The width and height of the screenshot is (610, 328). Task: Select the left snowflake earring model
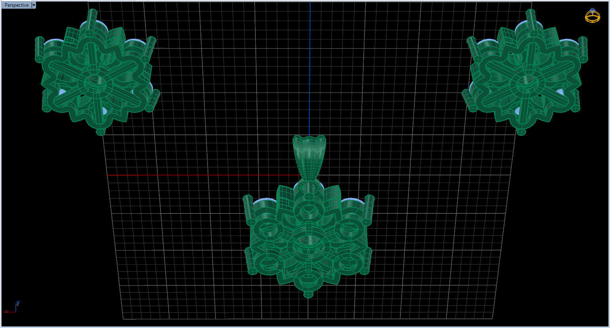click(98, 72)
